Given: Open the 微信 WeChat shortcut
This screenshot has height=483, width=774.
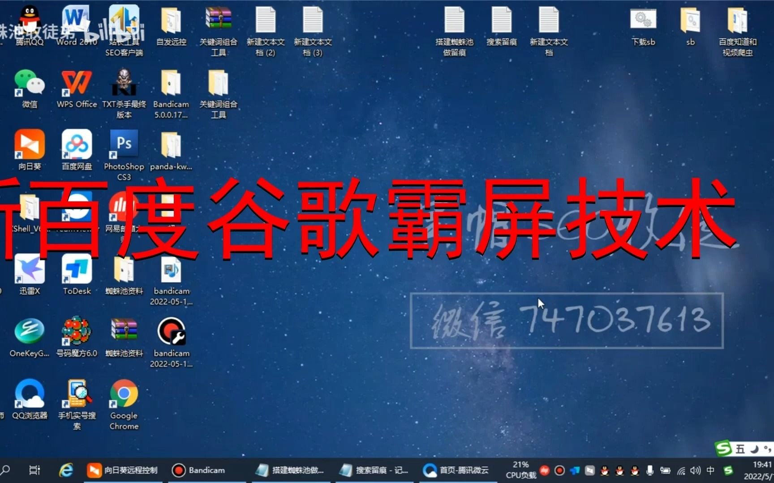Looking at the screenshot, I should 30,88.
